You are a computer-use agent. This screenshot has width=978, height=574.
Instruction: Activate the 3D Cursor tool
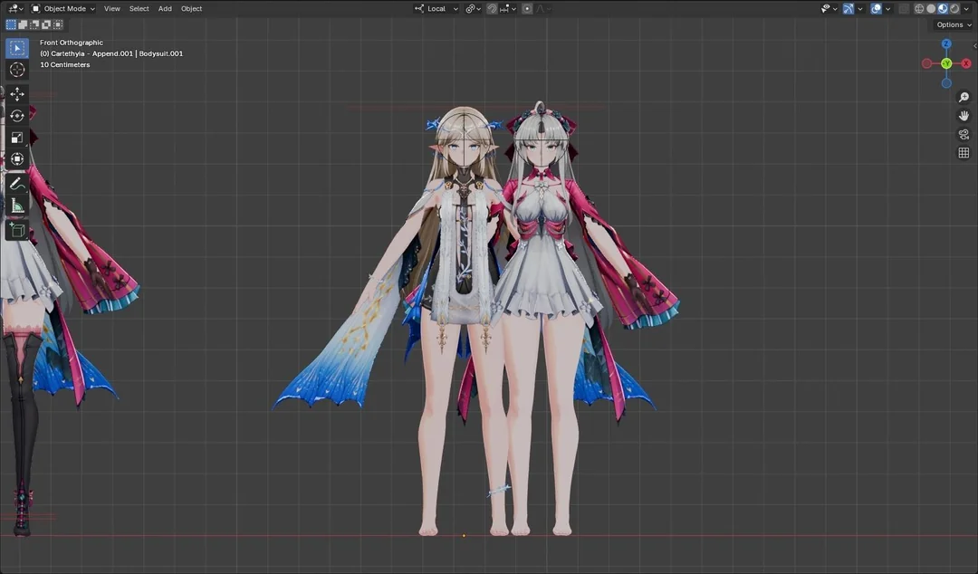(17, 70)
